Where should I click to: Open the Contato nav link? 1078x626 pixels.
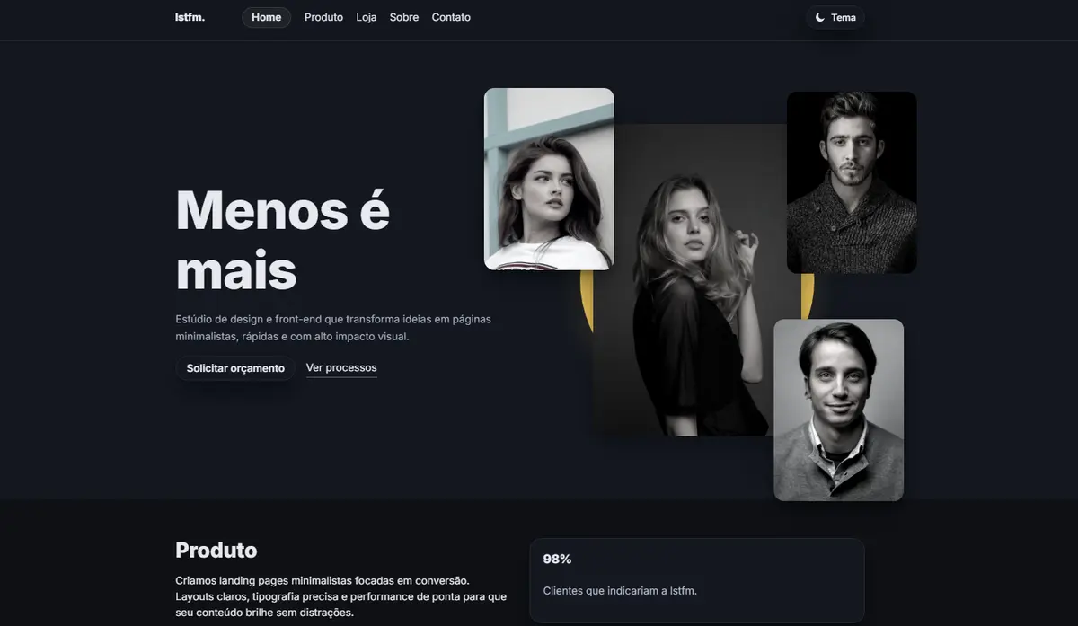click(x=451, y=17)
